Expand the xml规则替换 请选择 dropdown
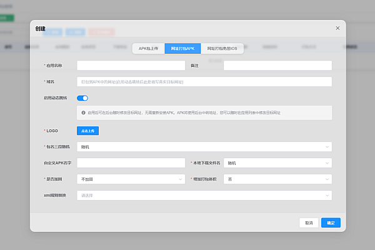The width and height of the screenshot is (375, 250). coord(204,196)
